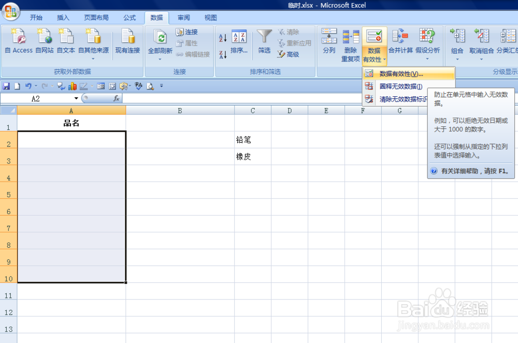
Task: Customize Quick Access Toolbar dropdown
Action: (161, 86)
